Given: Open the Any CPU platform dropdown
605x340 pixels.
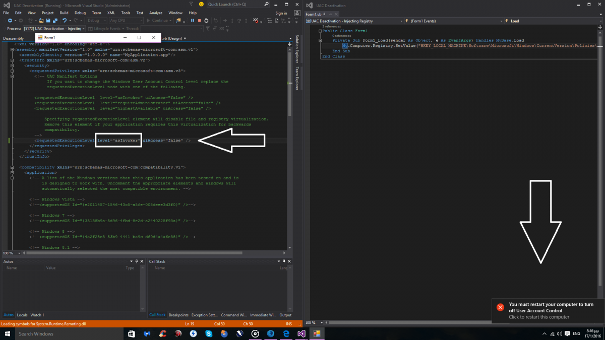Looking at the screenshot, I should coord(126,21).
